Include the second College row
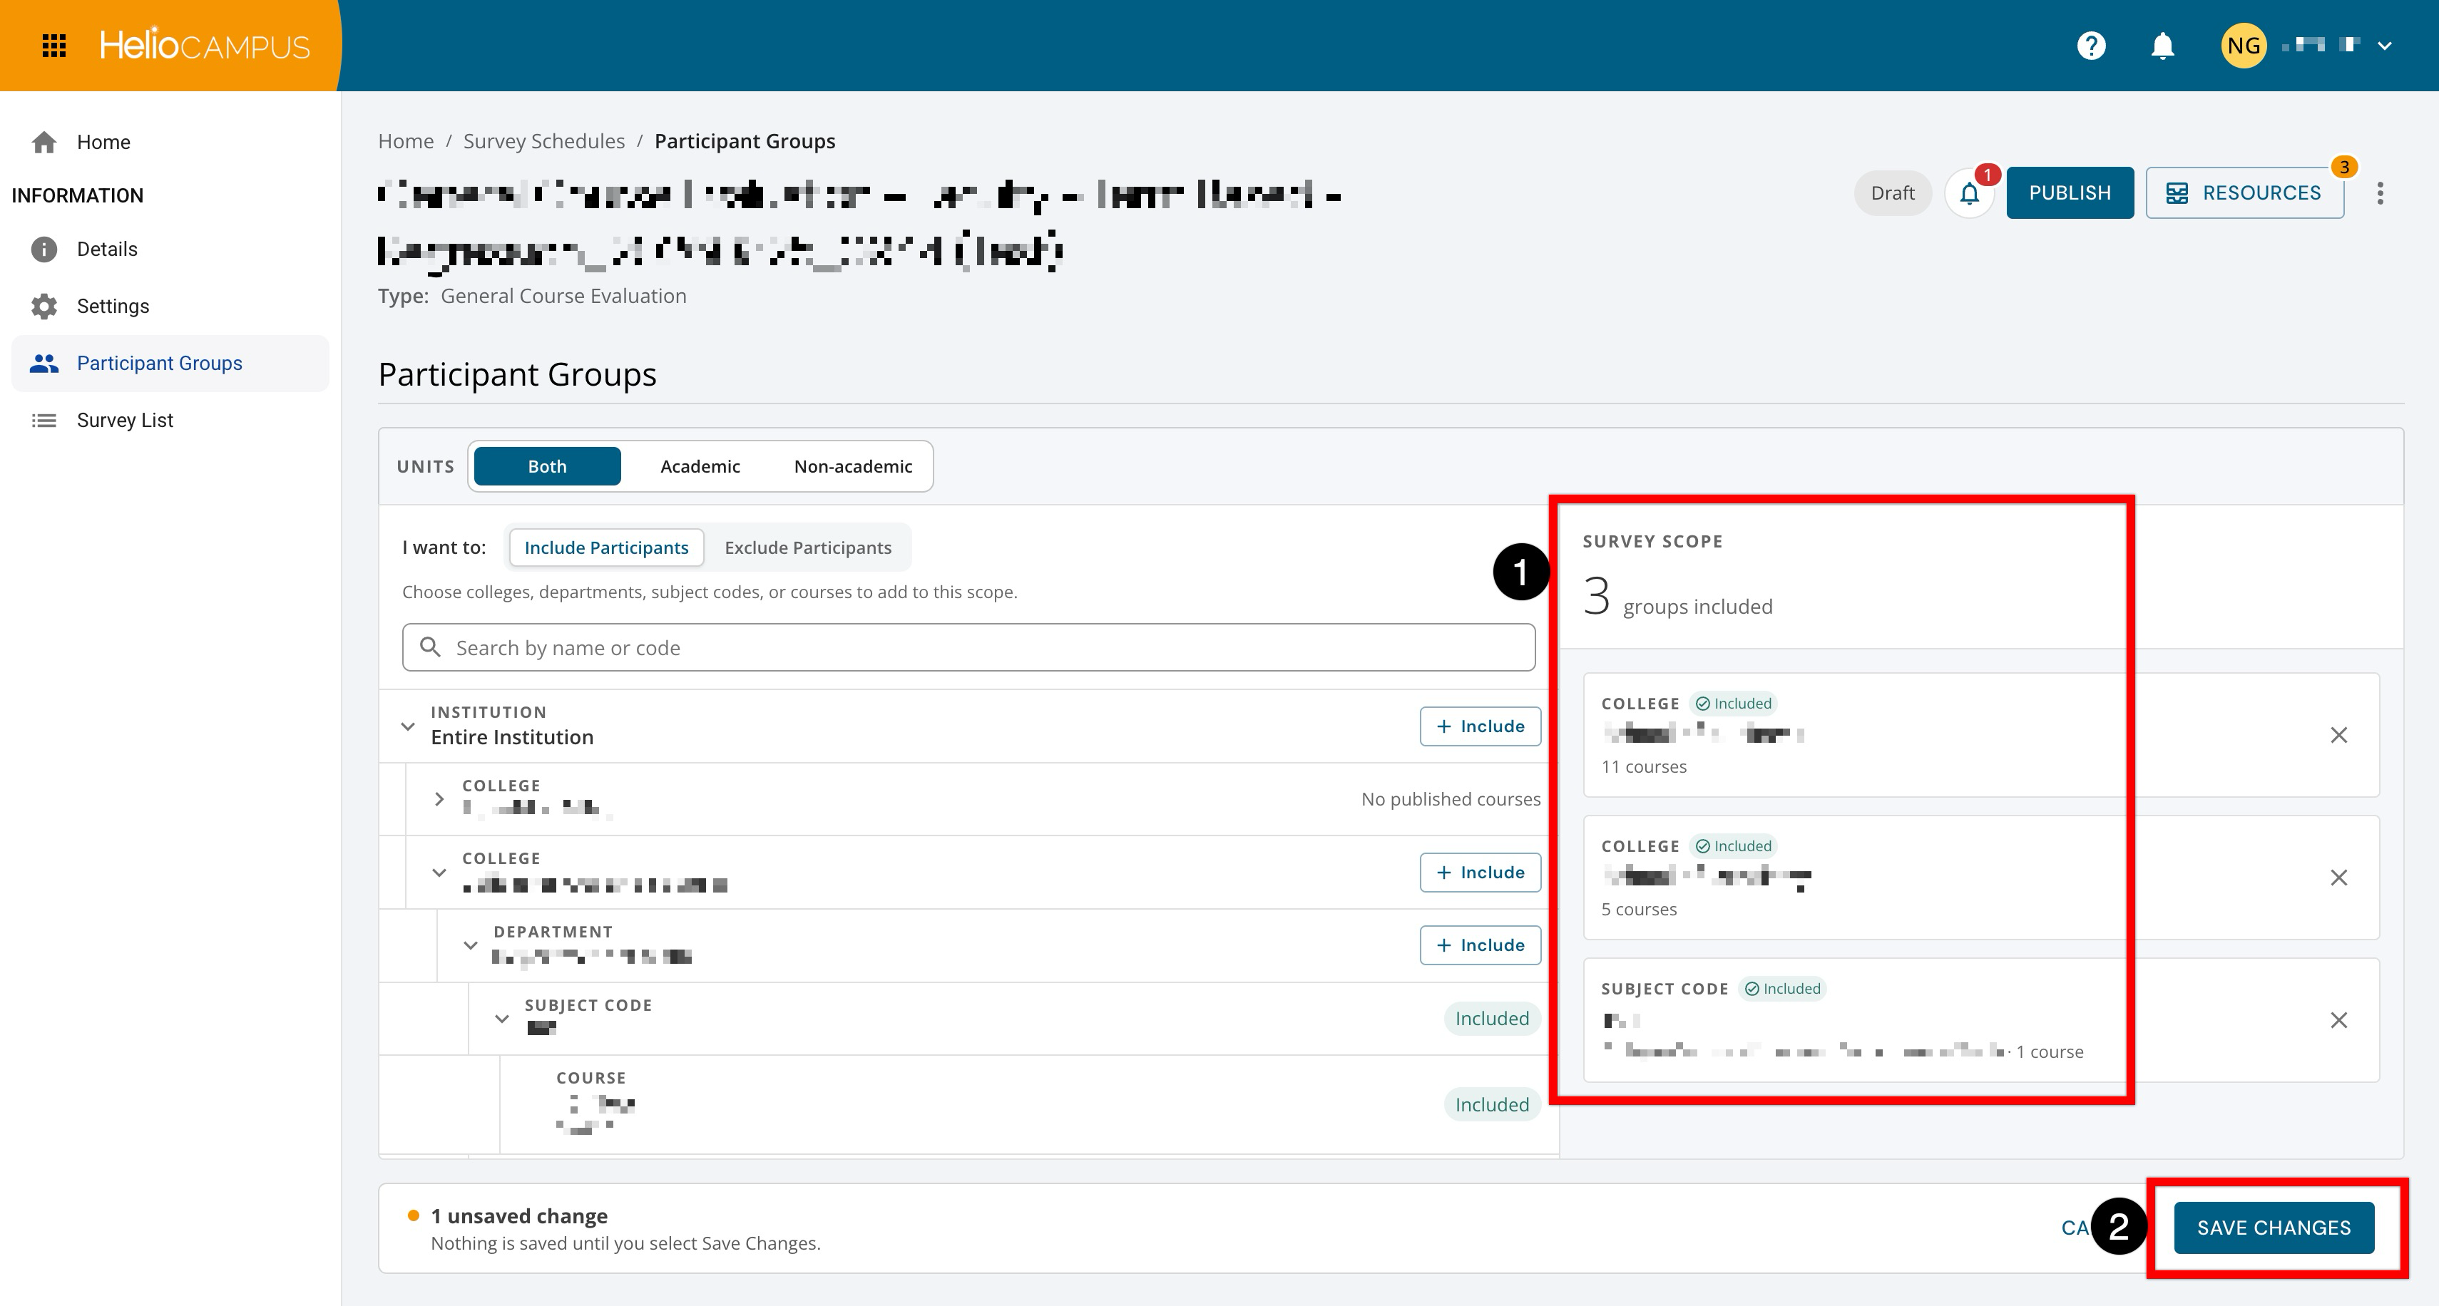Image resolution: width=2439 pixels, height=1306 pixels. point(1480,873)
